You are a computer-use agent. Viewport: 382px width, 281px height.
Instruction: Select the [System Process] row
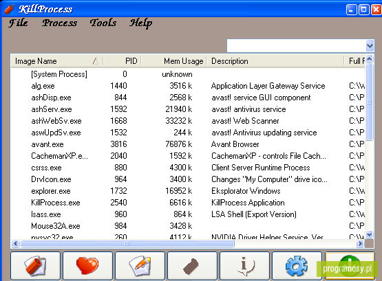pyautogui.click(x=188, y=74)
